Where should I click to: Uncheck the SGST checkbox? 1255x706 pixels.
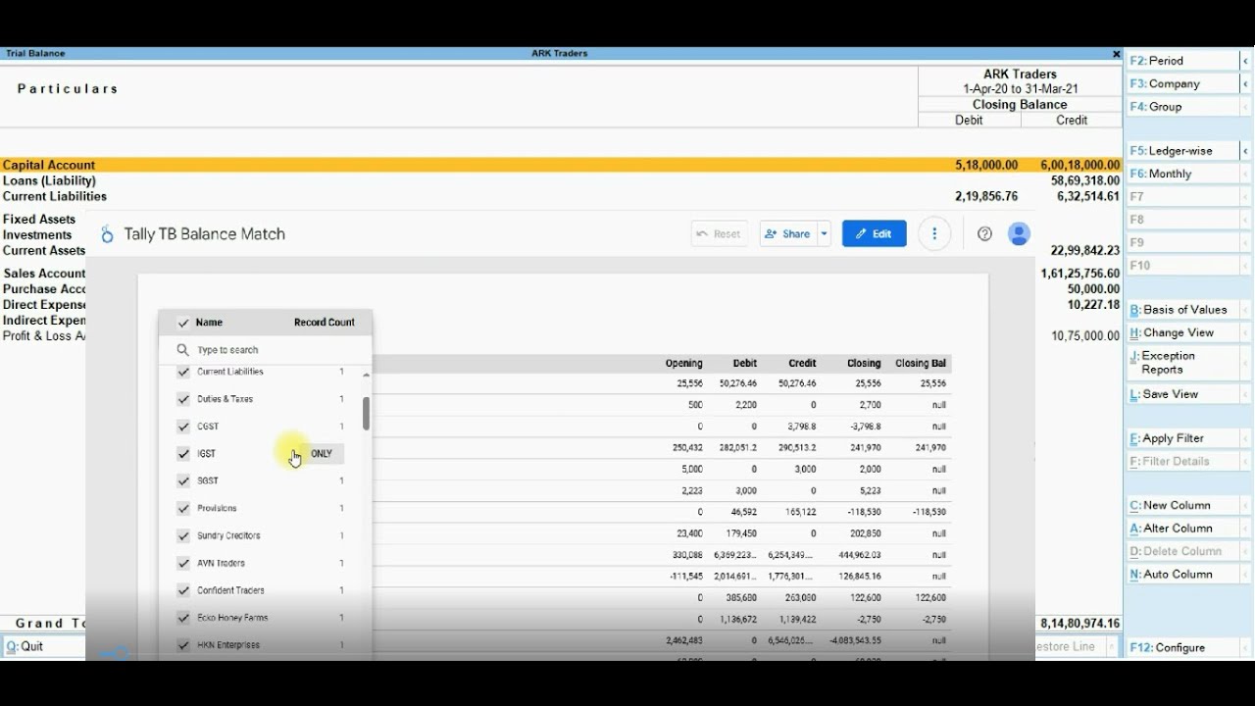pos(183,481)
